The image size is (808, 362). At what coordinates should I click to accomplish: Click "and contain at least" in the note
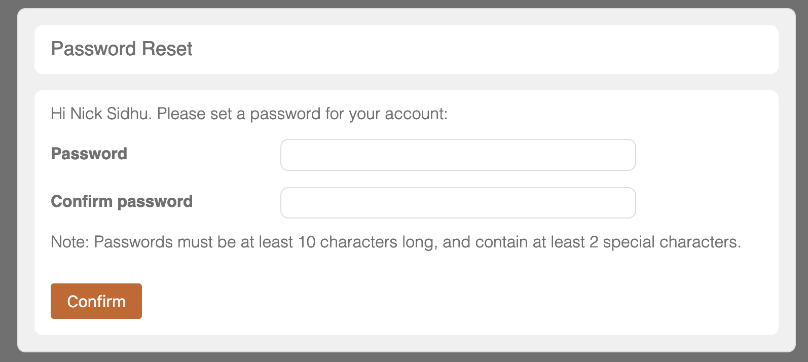click(x=513, y=242)
